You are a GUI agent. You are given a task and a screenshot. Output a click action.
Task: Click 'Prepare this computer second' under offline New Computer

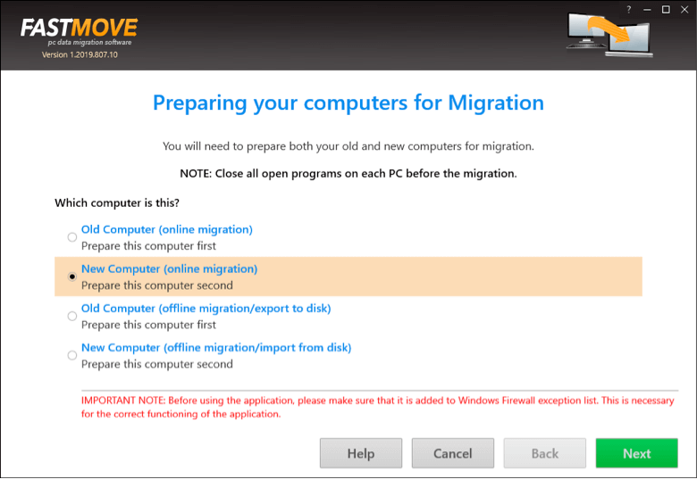(x=157, y=364)
